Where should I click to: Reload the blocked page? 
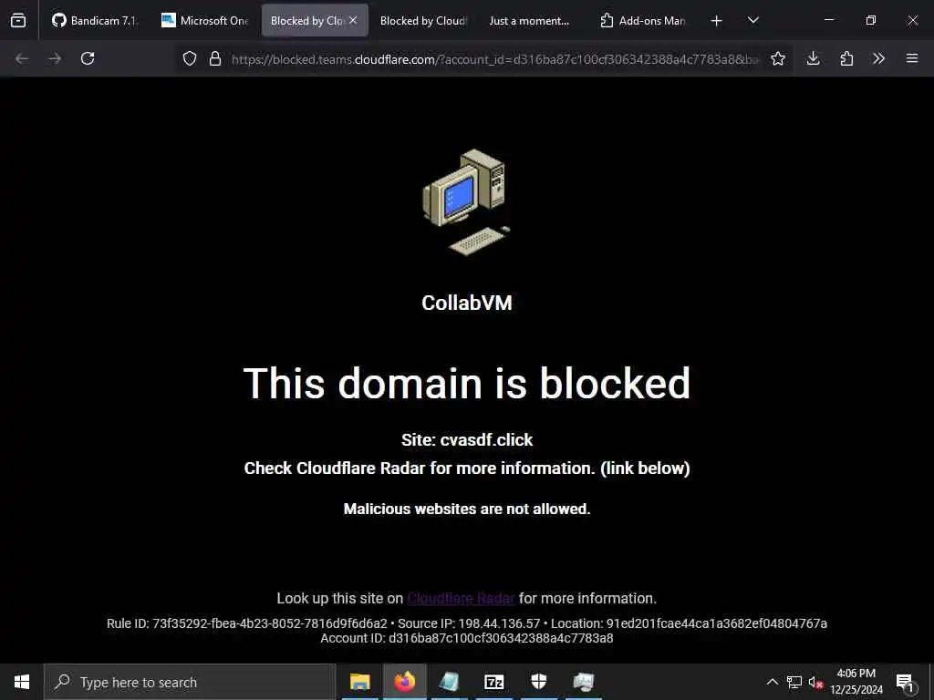pyautogui.click(x=88, y=58)
